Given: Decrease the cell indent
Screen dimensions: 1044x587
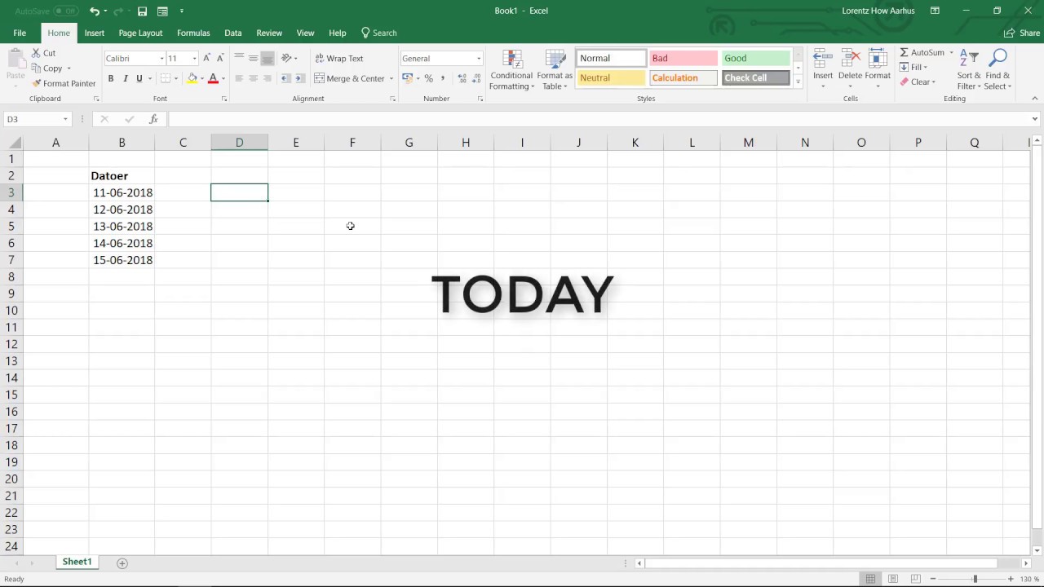Looking at the screenshot, I should coord(285,79).
